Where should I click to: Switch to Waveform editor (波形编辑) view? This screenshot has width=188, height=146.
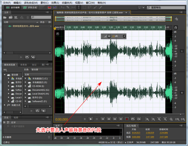point(13,8)
